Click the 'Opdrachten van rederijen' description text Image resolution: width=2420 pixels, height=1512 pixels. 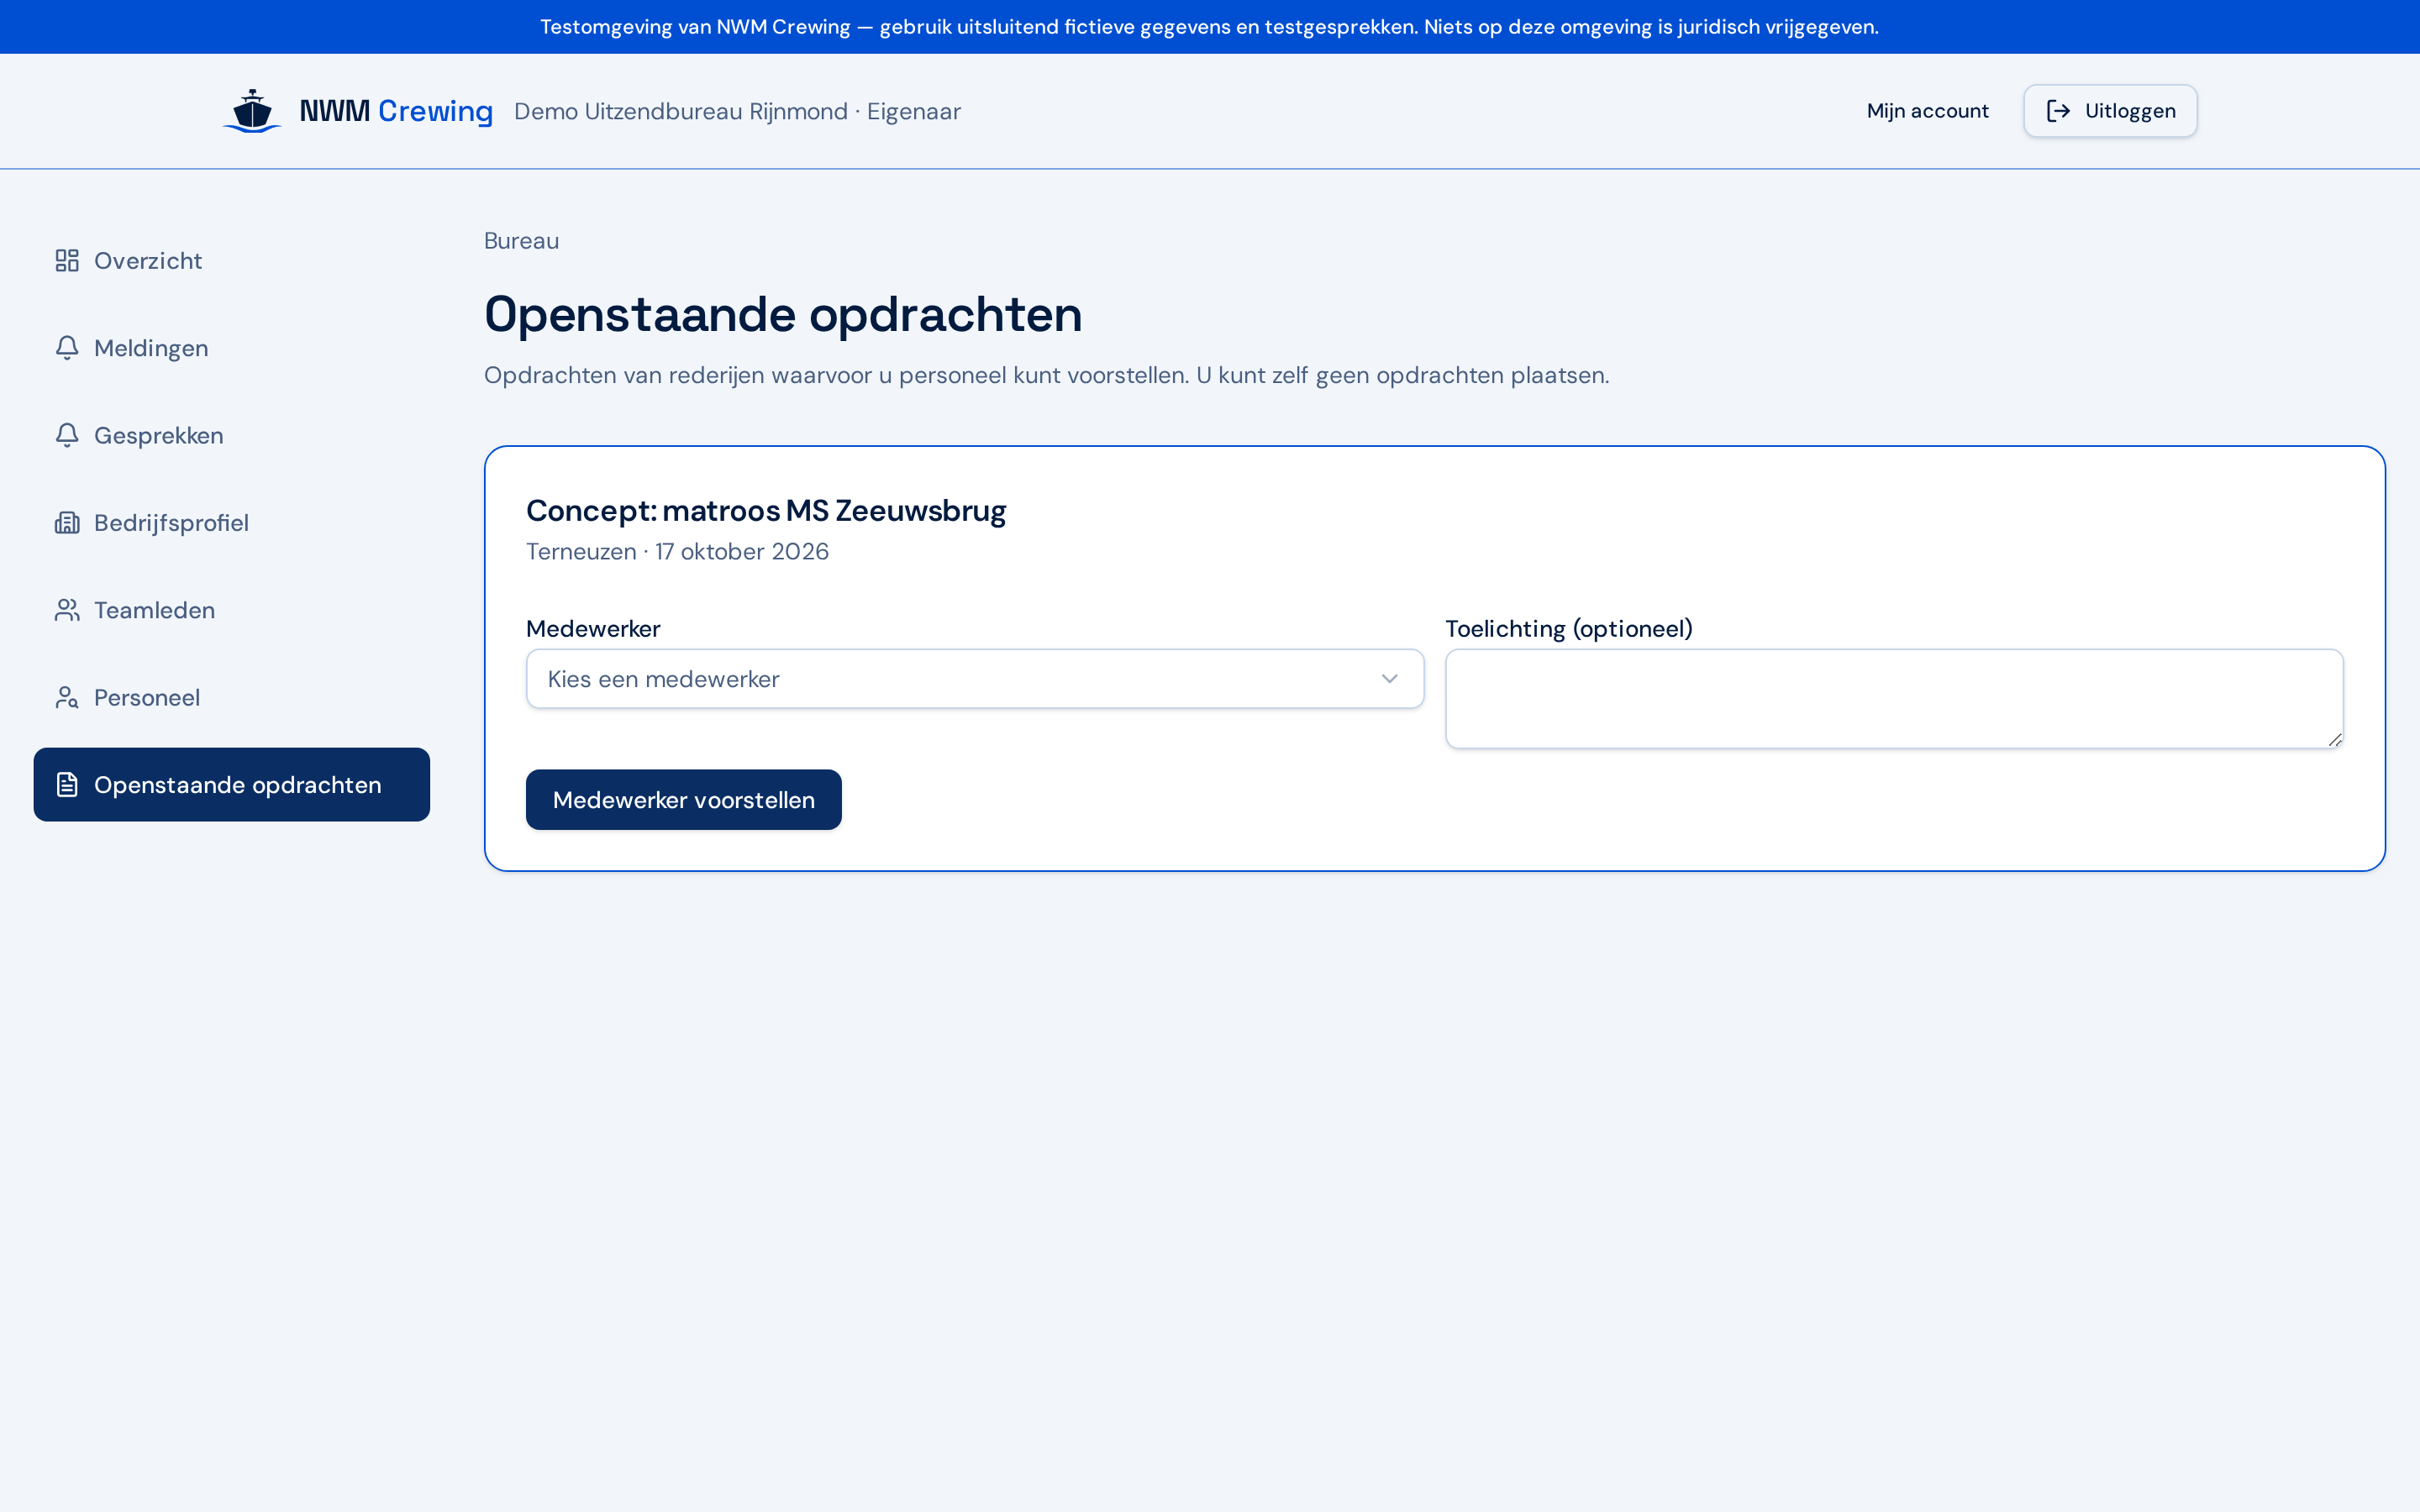[1047, 376]
